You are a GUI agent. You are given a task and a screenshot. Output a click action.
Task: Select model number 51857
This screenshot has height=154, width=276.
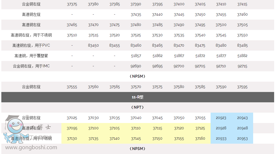[136, 56]
